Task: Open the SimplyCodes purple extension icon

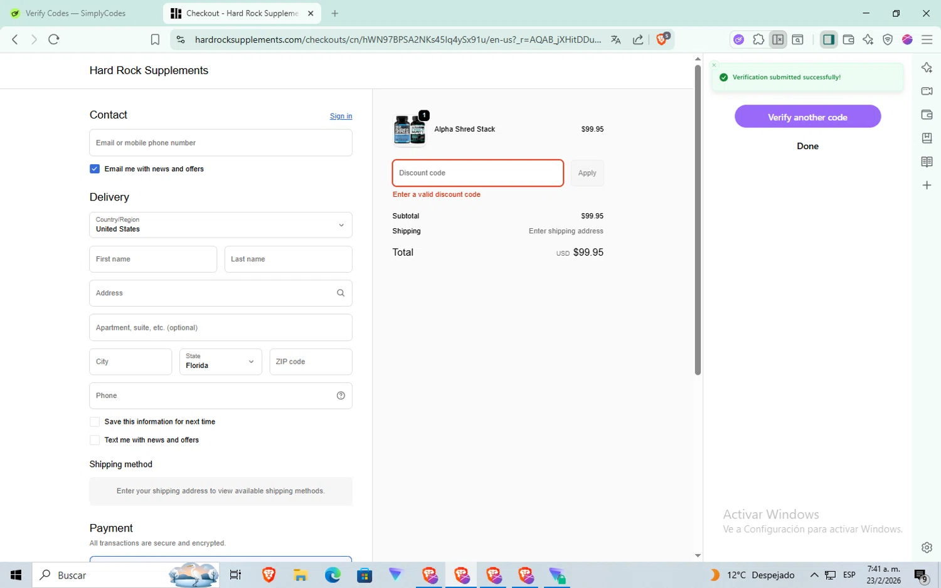Action: pos(739,39)
